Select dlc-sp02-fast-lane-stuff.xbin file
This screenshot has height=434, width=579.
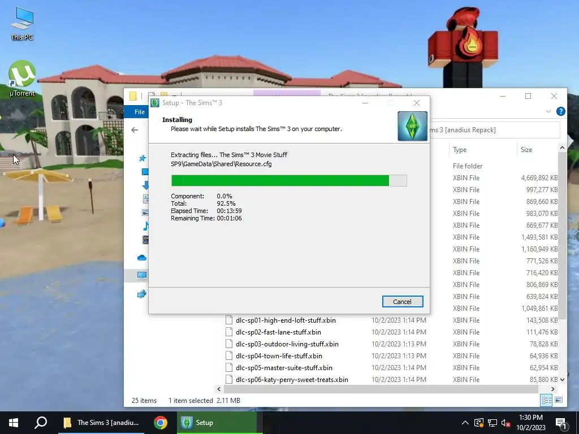pos(278,332)
